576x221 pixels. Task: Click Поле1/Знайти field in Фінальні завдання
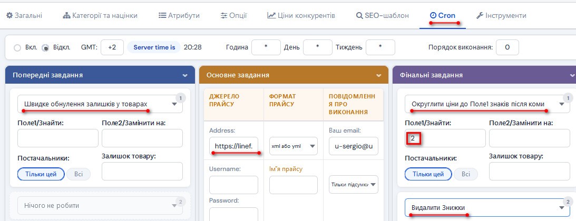445,138
